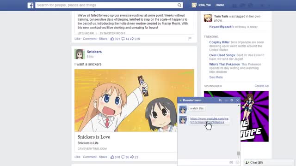Click the share arrow count 229
The height and width of the screenshot is (166, 296).
(135, 39)
